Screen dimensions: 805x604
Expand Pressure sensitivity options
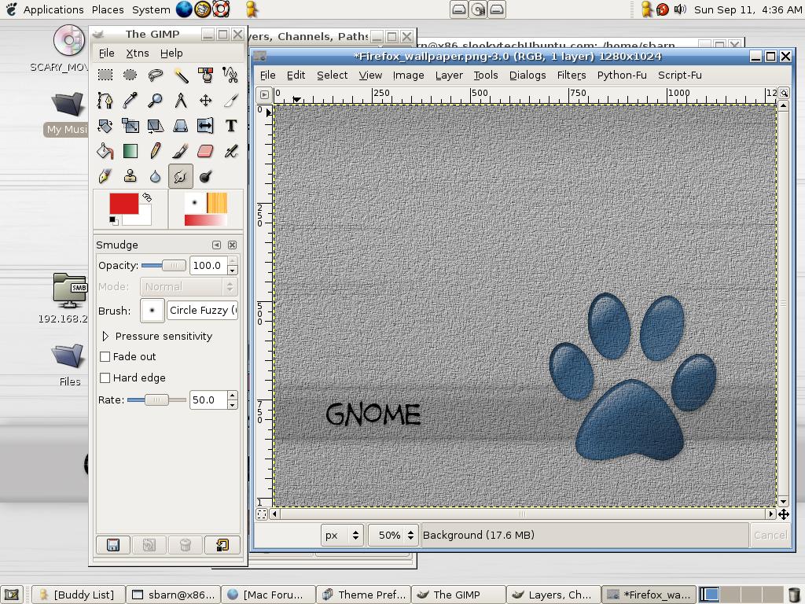click(105, 336)
